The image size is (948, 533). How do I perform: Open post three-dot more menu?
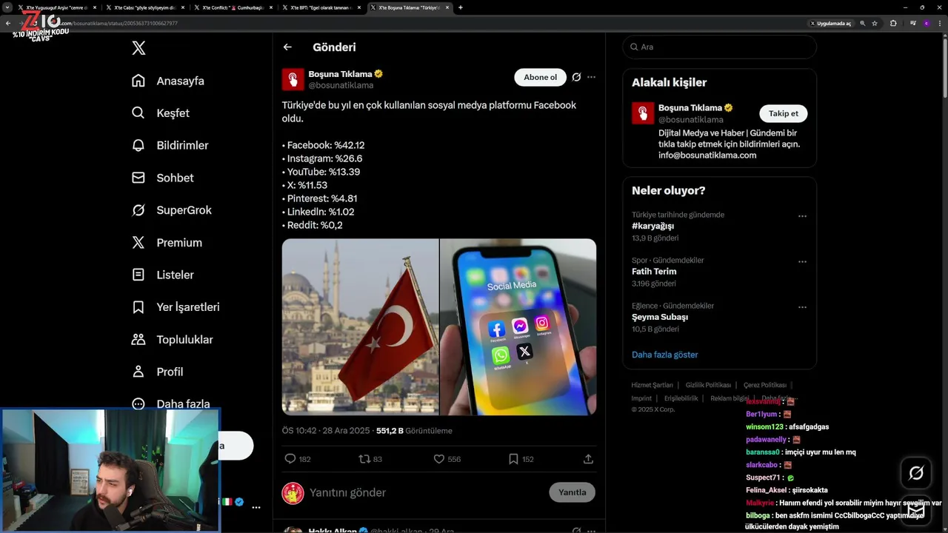pos(591,77)
